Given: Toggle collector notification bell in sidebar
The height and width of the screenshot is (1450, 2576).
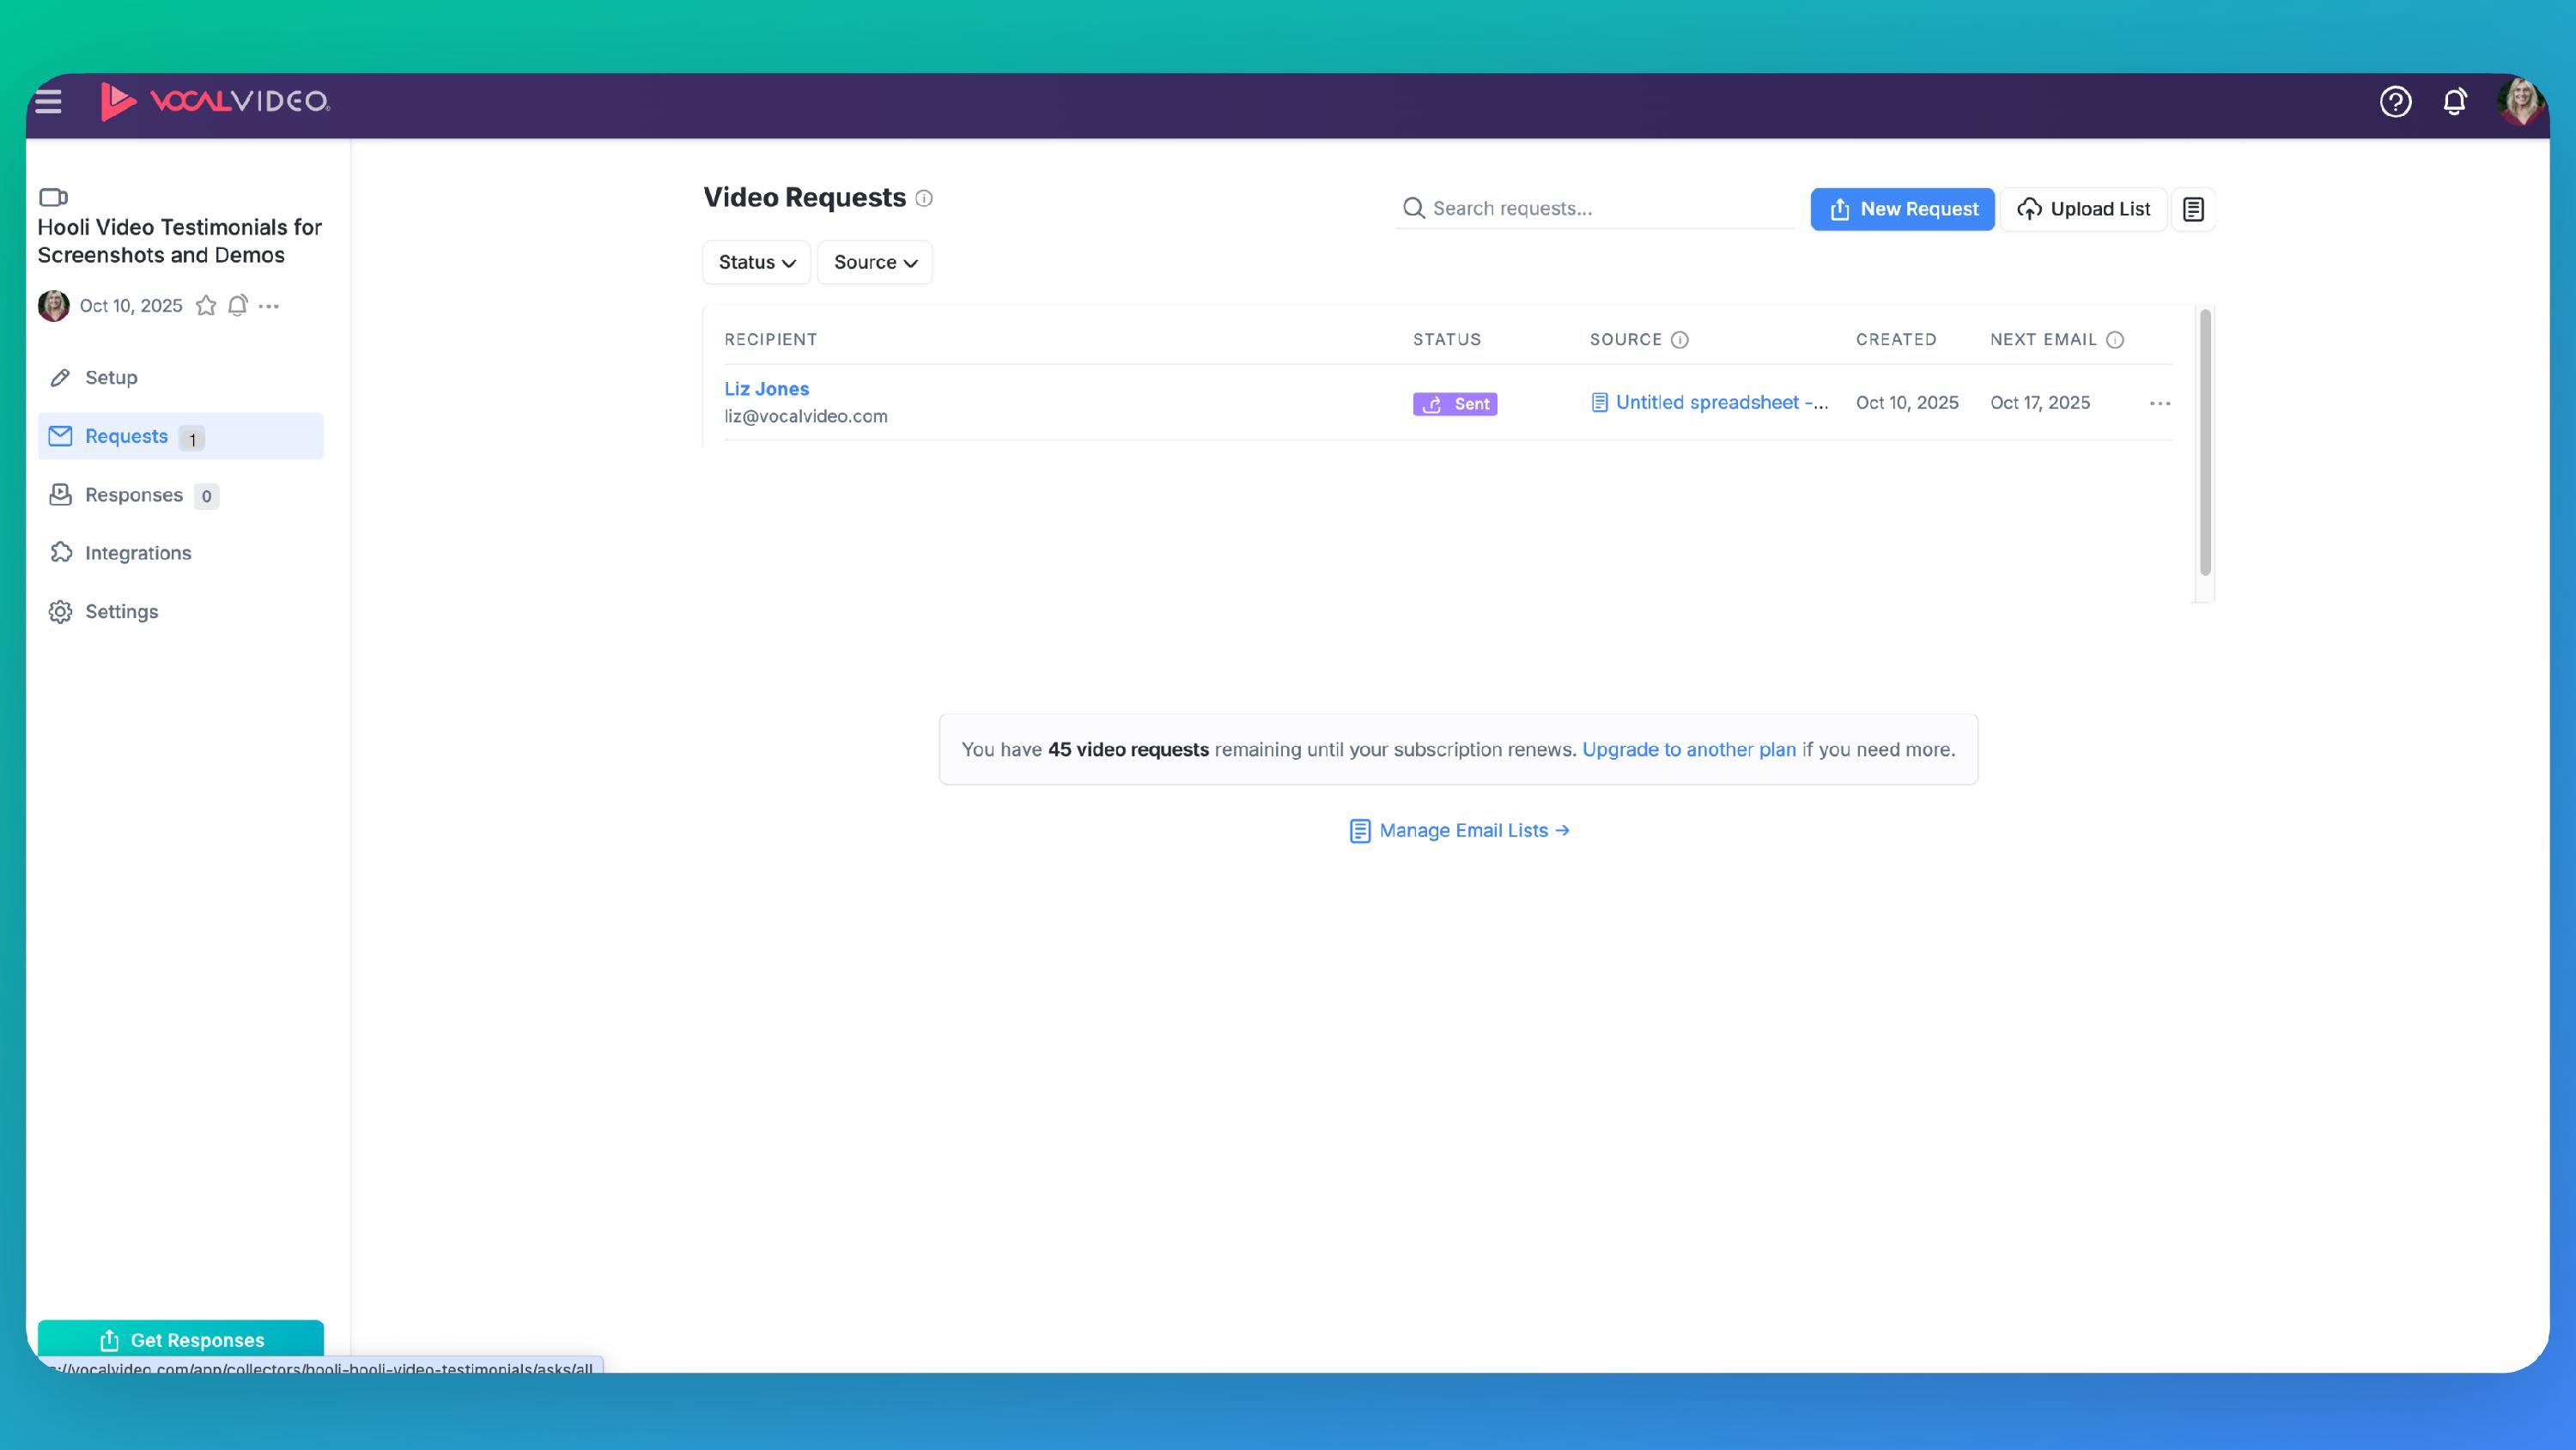Looking at the screenshot, I should [237, 306].
